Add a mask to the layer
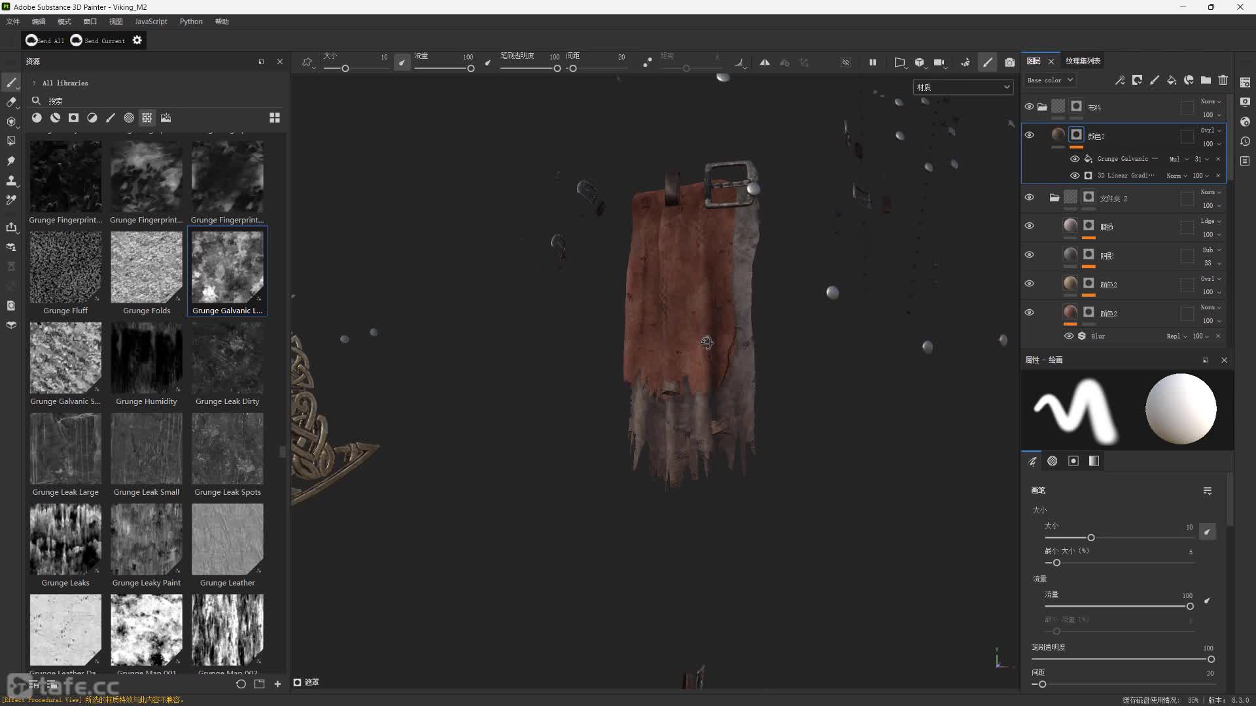Screen dimensions: 1256x706 [1138, 80]
